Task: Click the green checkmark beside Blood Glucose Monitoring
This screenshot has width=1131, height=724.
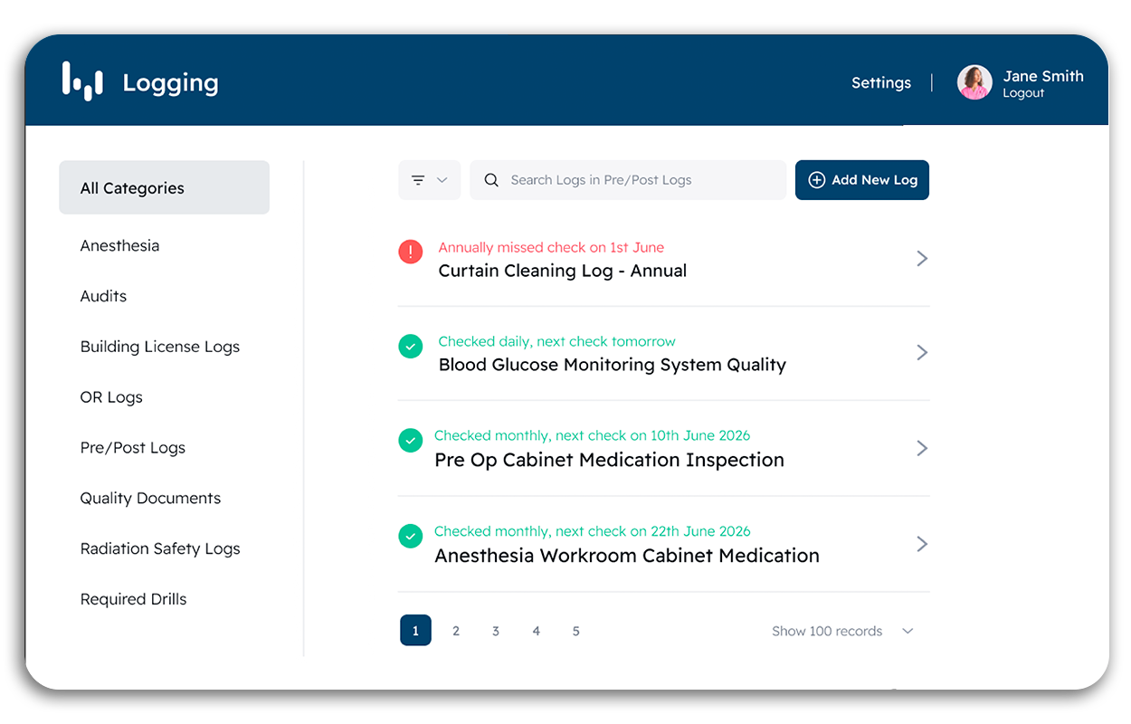Action: (x=411, y=346)
